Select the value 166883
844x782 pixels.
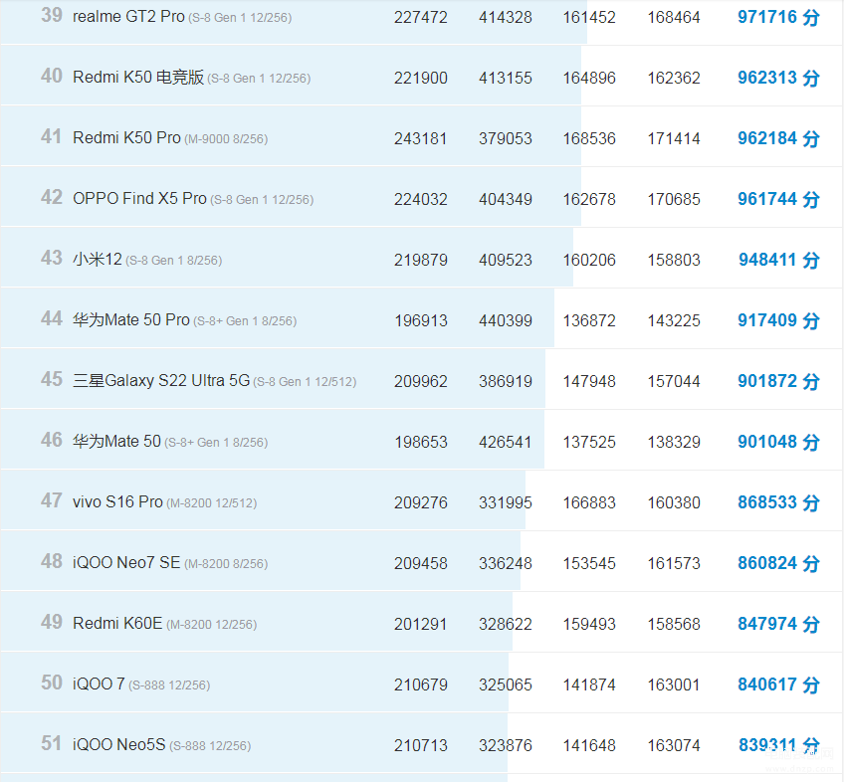pyautogui.click(x=589, y=503)
